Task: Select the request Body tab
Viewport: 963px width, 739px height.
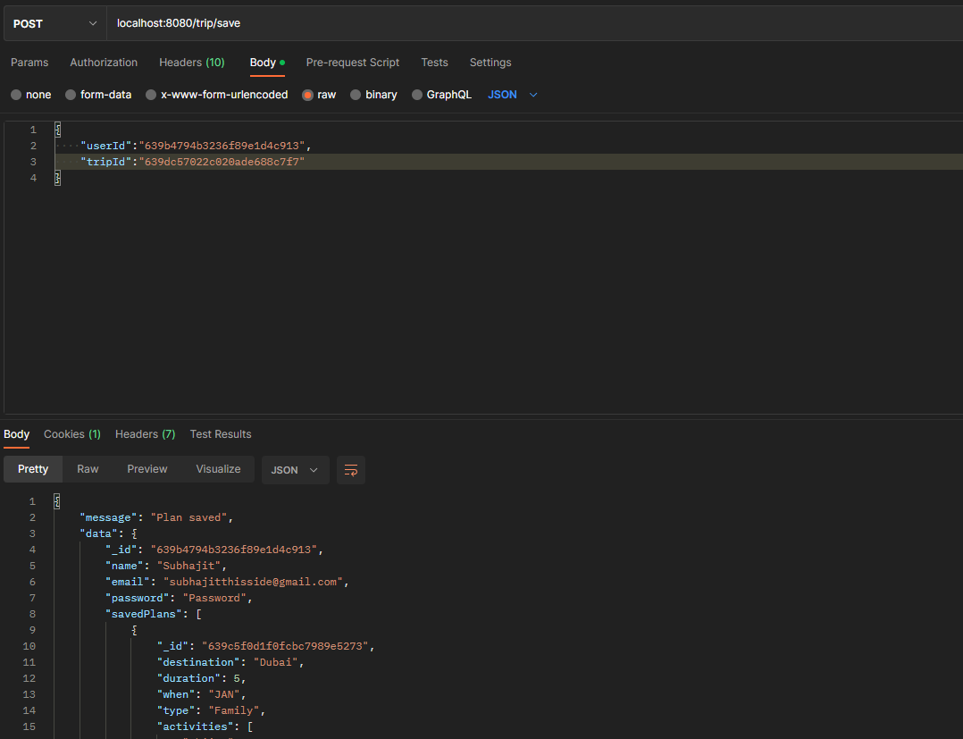Action: point(267,63)
